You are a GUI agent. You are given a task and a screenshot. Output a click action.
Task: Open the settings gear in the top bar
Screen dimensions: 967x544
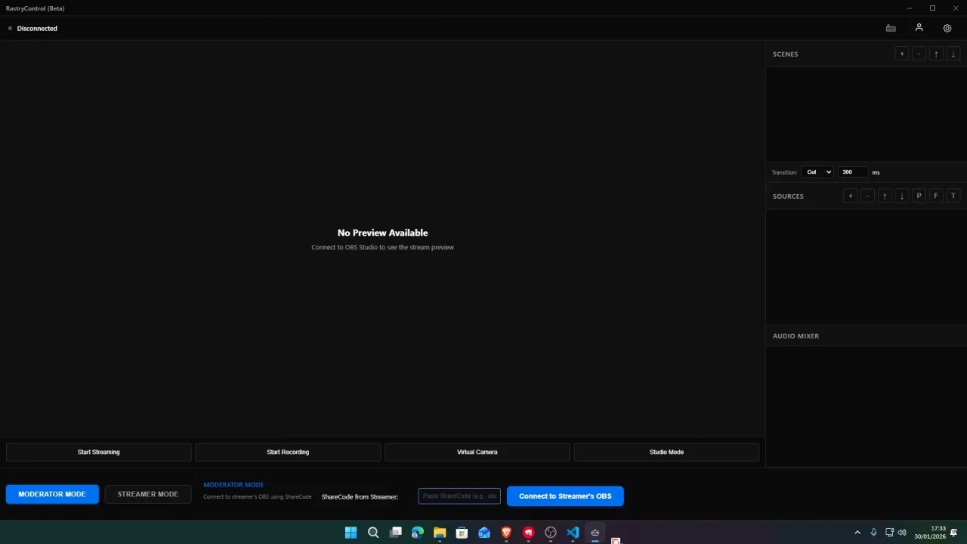pyautogui.click(x=947, y=28)
